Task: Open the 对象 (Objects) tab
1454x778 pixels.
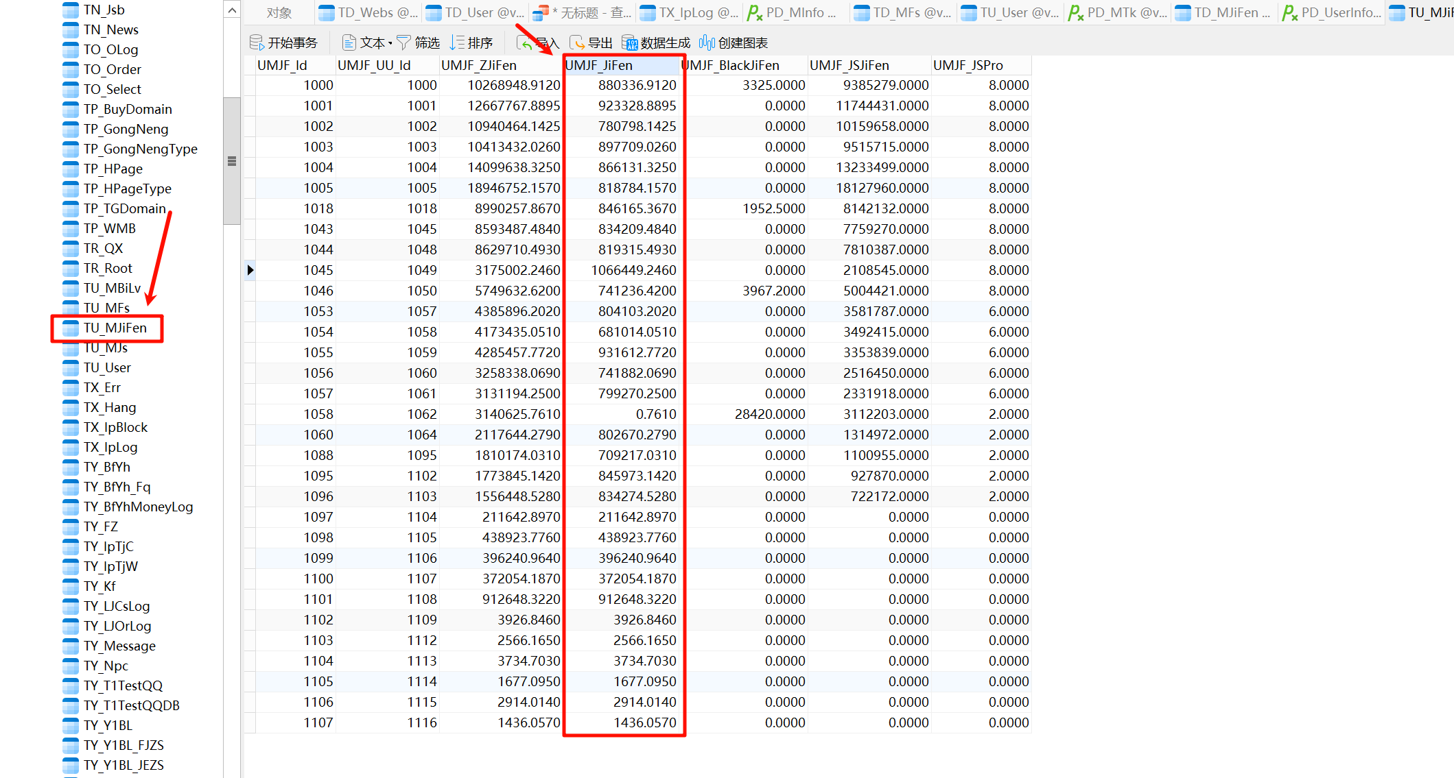Action: pos(279,12)
